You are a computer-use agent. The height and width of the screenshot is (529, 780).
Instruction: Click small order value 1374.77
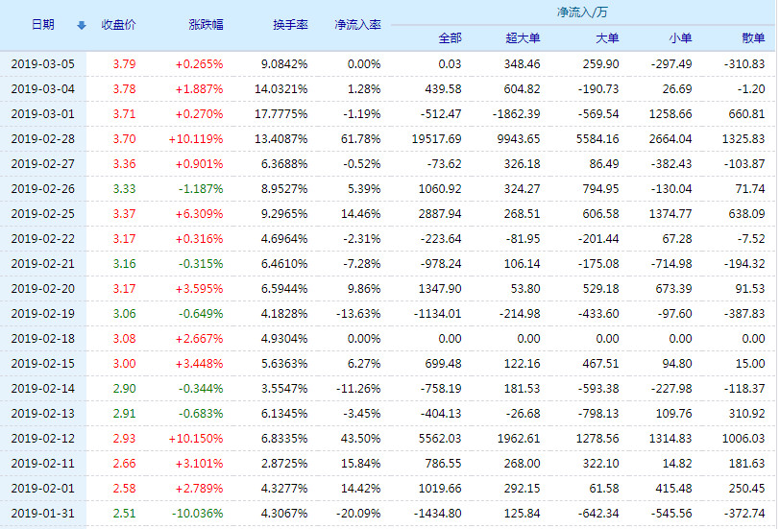[670, 214]
